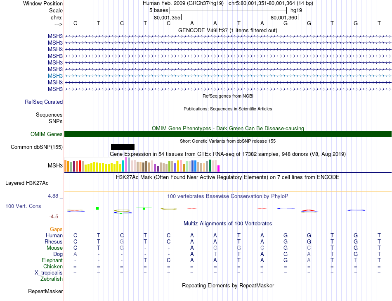Screen dimensions: 392x301
Task: Click the OMIM Genes track label
Action: 47,134
